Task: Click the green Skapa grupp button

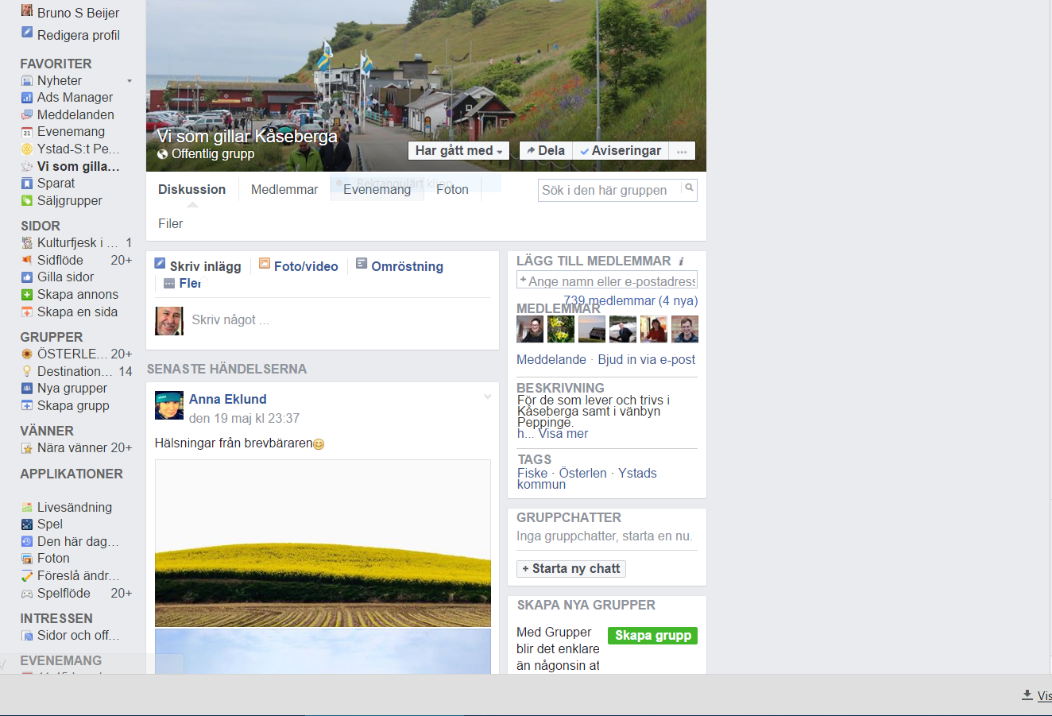Action: pyautogui.click(x=652, y=636)
